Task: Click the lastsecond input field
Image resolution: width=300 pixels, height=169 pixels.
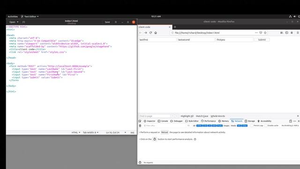Action: [196, 39]
